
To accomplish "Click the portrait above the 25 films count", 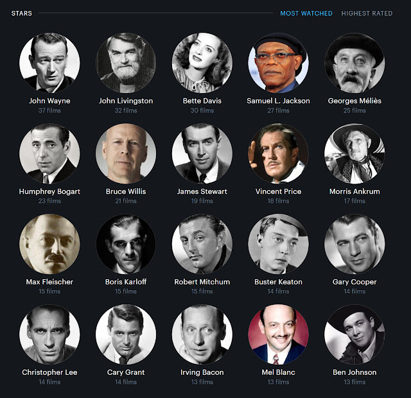I will tap(354, 63).
